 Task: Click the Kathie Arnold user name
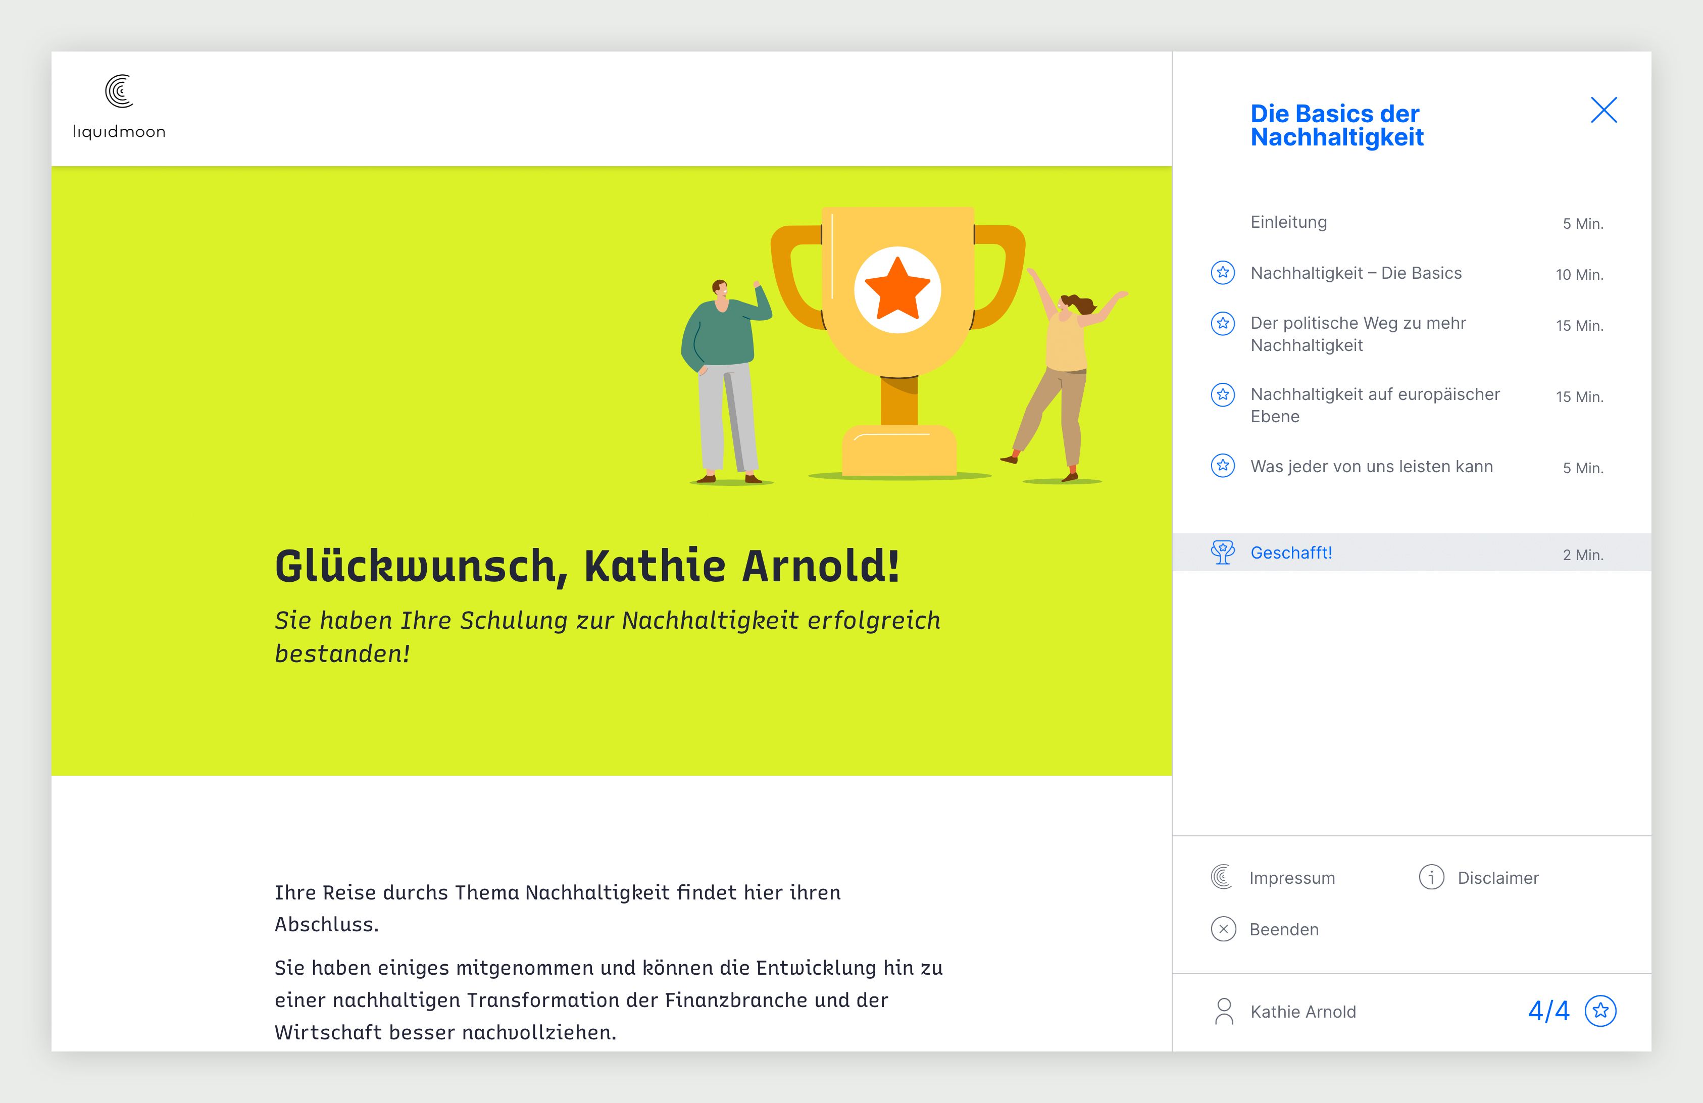pyautogui.click(x=1303, y=1012)
